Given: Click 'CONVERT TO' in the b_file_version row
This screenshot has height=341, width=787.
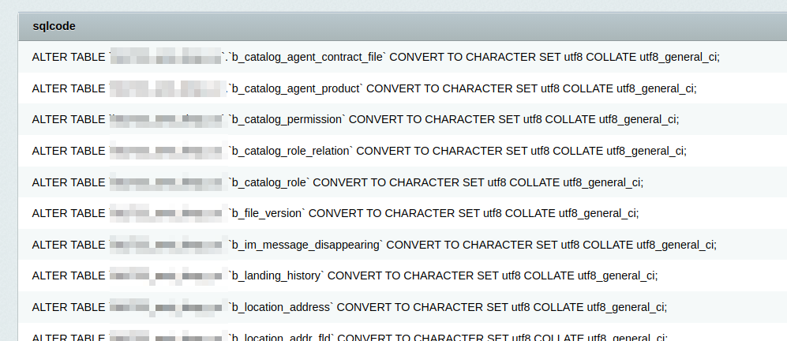Looking at the screenshot, I should (332, 213).
